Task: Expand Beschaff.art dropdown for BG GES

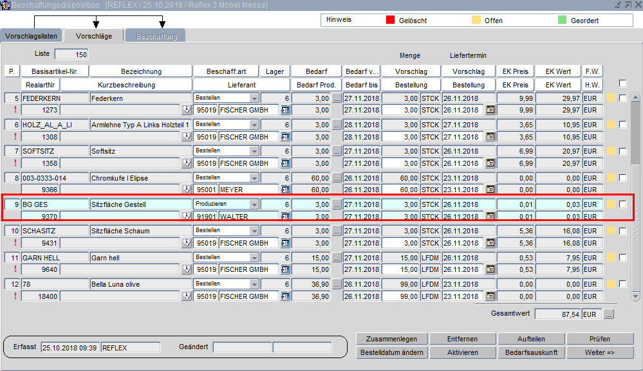Action: (254, 204)
